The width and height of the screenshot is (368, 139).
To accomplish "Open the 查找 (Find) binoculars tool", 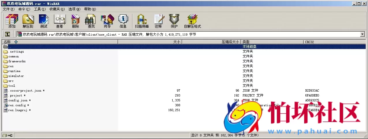I will coord(91,21).
